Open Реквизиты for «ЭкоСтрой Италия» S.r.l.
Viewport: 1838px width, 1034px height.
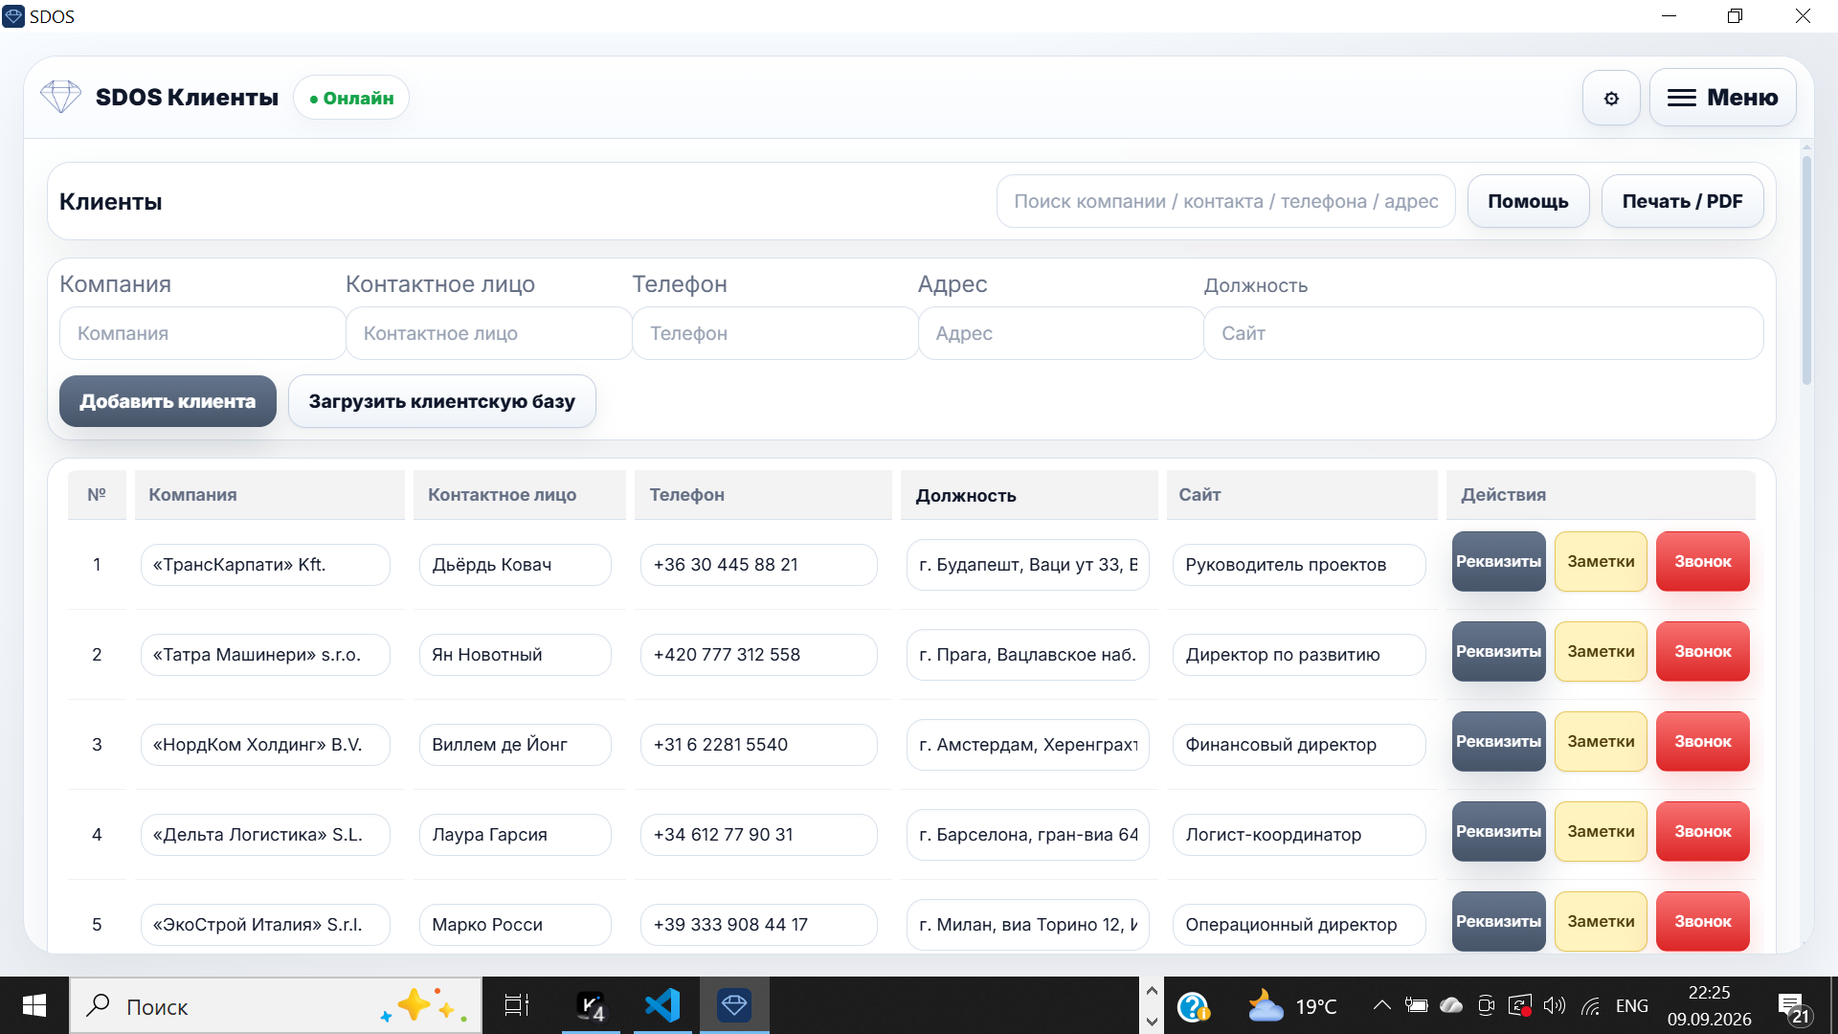click(x=1498, y=921)
